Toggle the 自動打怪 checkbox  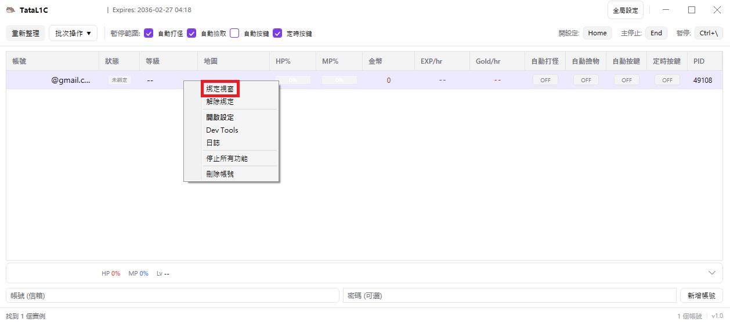(x=149, y=34)
